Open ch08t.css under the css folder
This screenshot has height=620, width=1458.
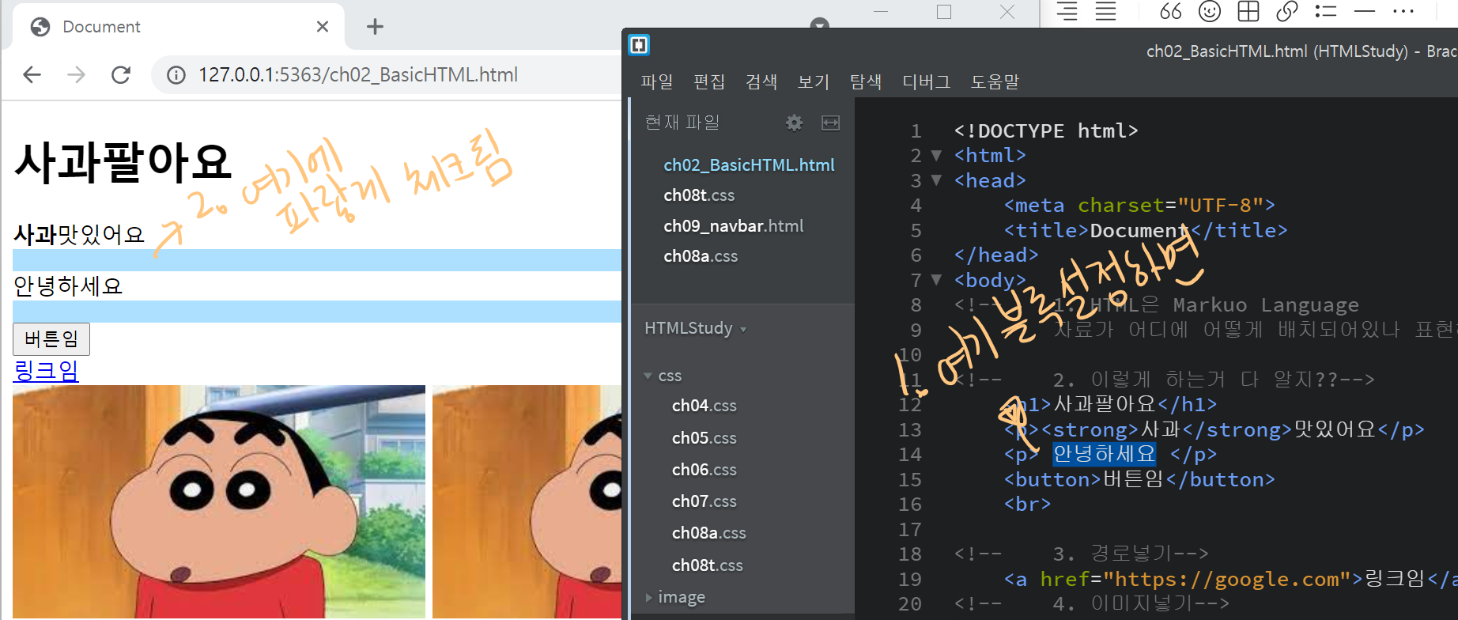[707, 565]
